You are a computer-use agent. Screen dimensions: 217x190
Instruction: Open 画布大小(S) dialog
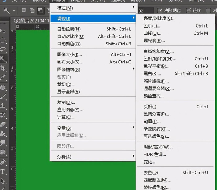(x=93, y=62)
